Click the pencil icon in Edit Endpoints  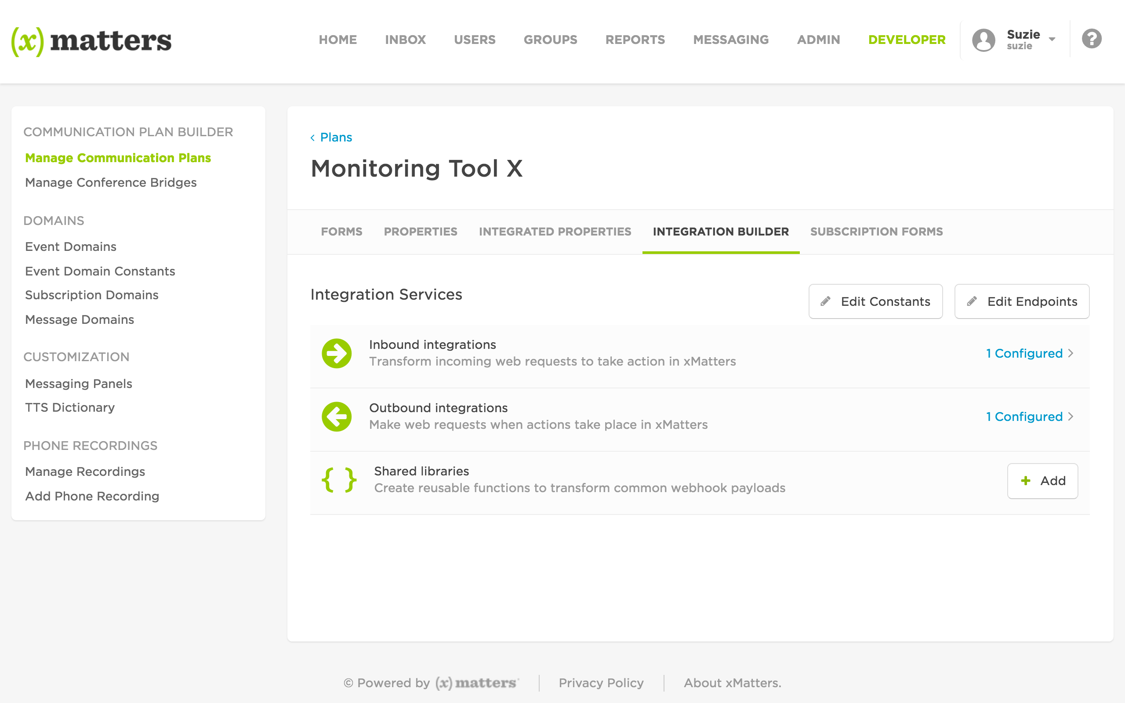(972, 301)
